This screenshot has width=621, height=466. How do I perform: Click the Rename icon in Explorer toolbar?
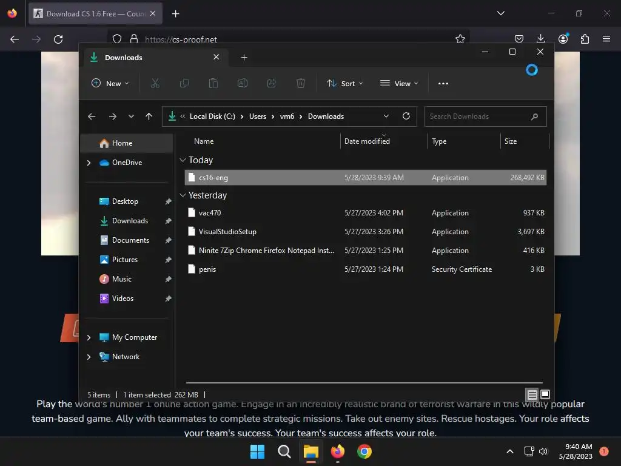coord(243,83)
